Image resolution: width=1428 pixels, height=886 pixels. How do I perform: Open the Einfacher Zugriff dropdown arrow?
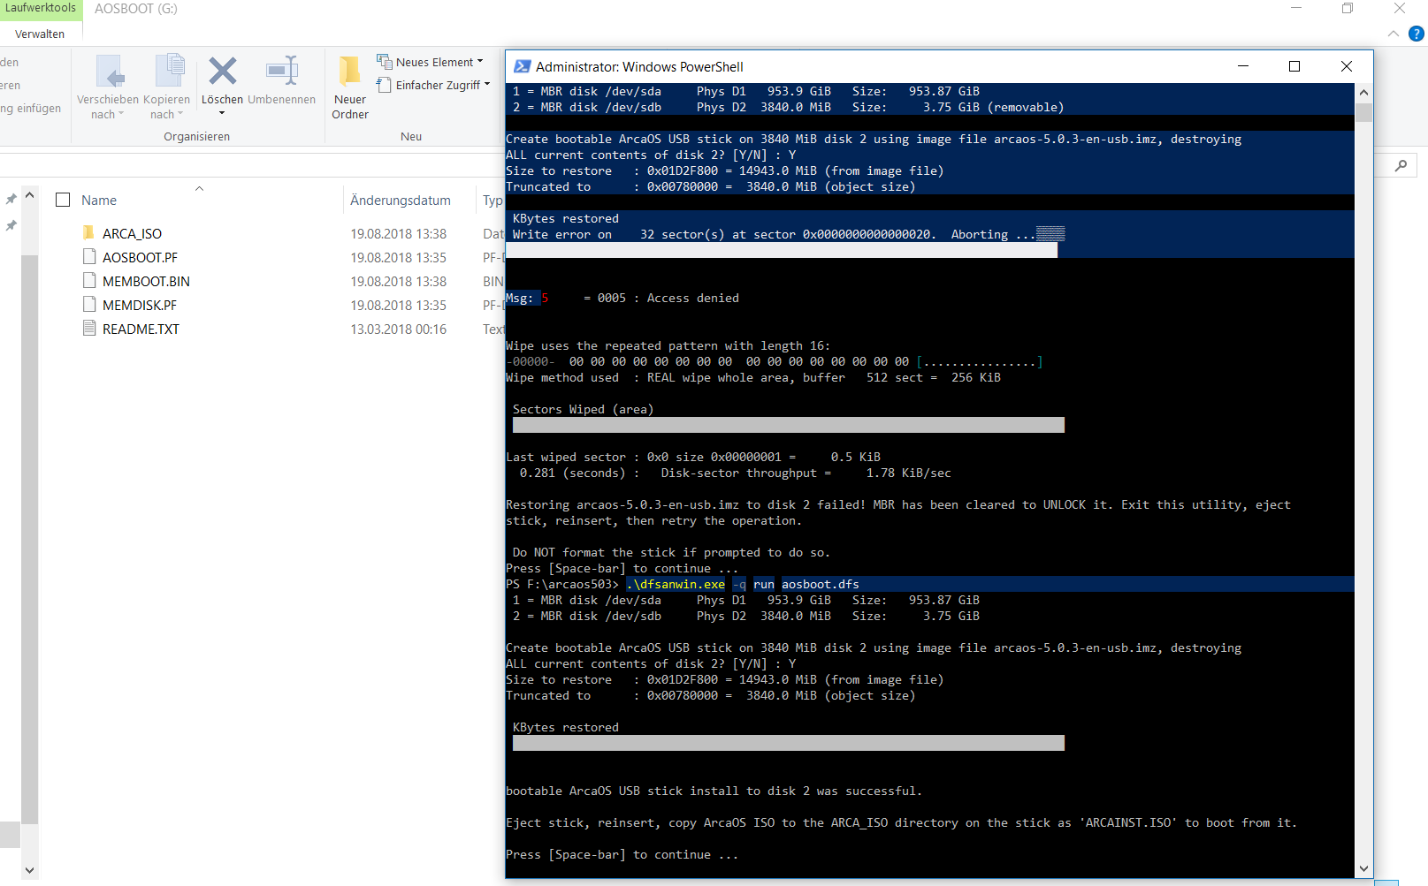pyautogui.click(x=487, y=85)
